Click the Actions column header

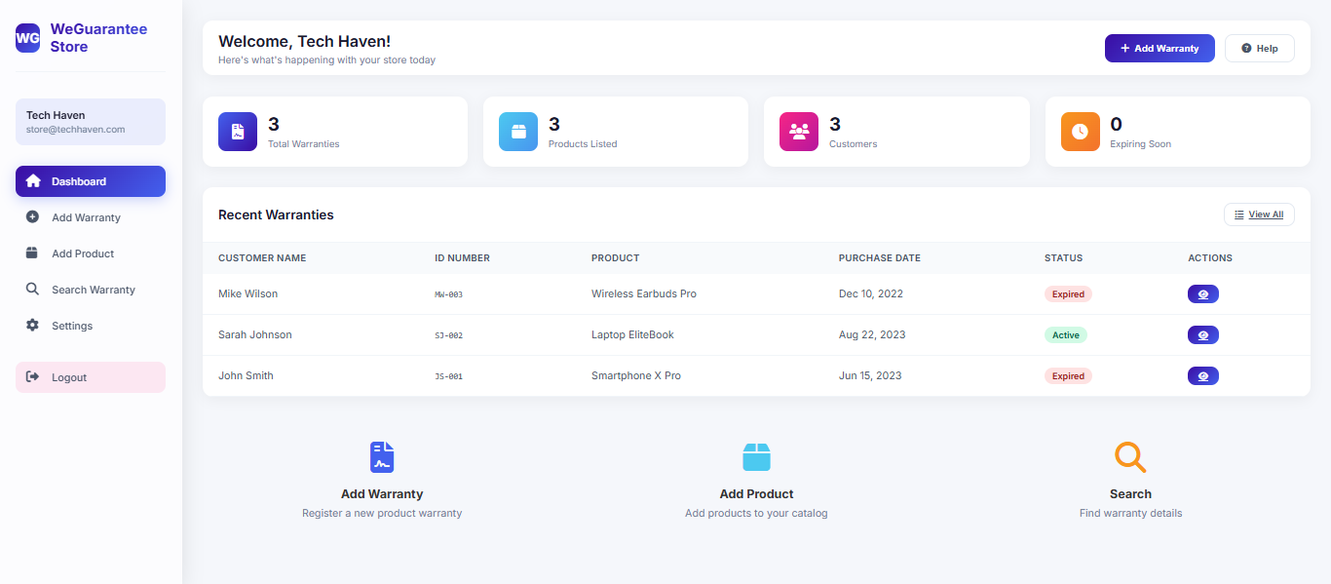[1210, 258]
